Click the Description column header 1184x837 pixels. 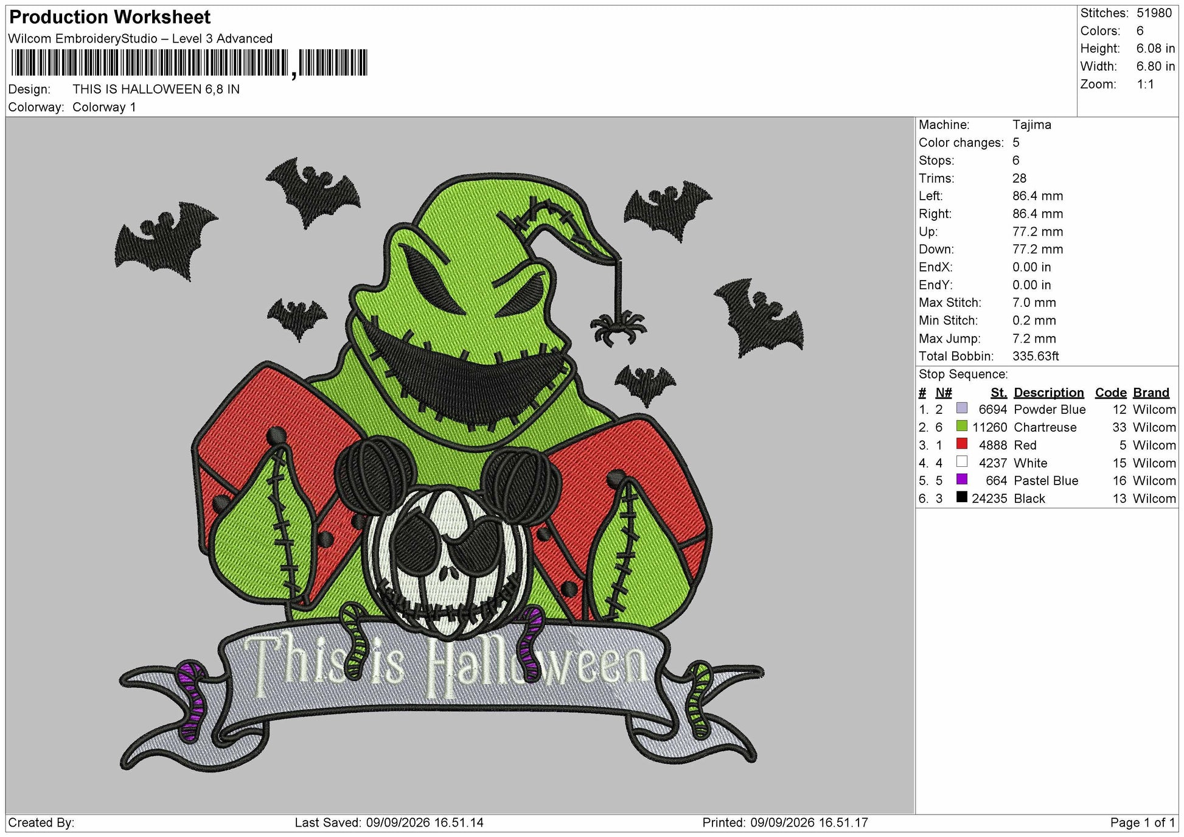point(1048,393)
